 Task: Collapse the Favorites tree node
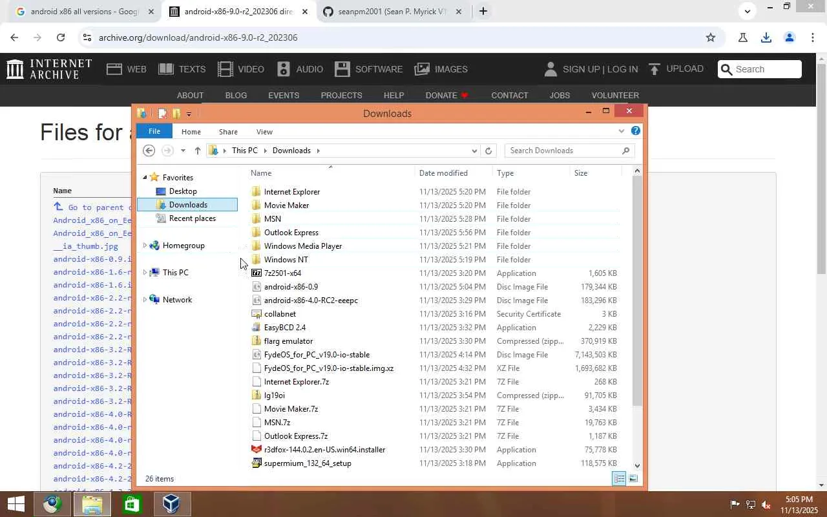tap(145, 178)
